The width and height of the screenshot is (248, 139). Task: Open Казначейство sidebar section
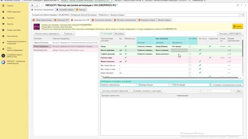(x=12, y=36)
